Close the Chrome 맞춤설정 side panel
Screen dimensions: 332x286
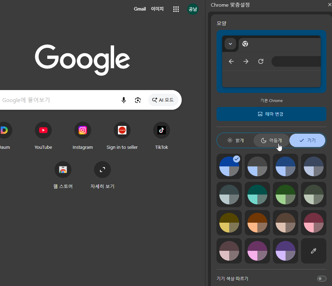tap(330, 5)
